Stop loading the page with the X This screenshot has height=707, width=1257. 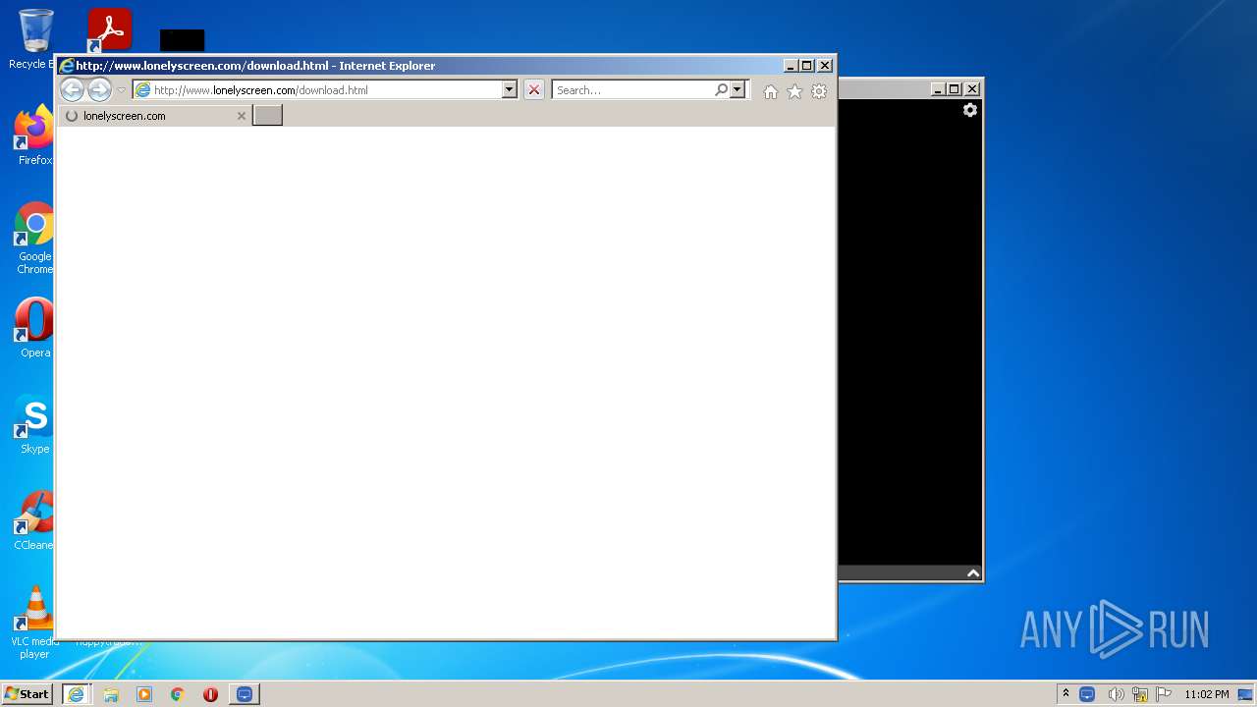click(533, 89)
